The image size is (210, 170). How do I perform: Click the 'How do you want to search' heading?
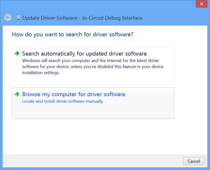click(x=73, y=34)
